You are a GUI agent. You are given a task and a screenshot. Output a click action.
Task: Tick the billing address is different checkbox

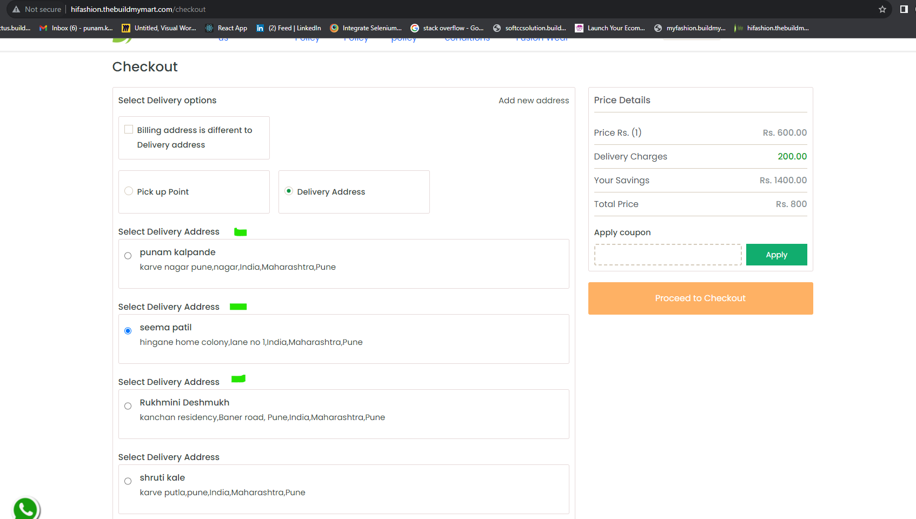click(129, 130)
